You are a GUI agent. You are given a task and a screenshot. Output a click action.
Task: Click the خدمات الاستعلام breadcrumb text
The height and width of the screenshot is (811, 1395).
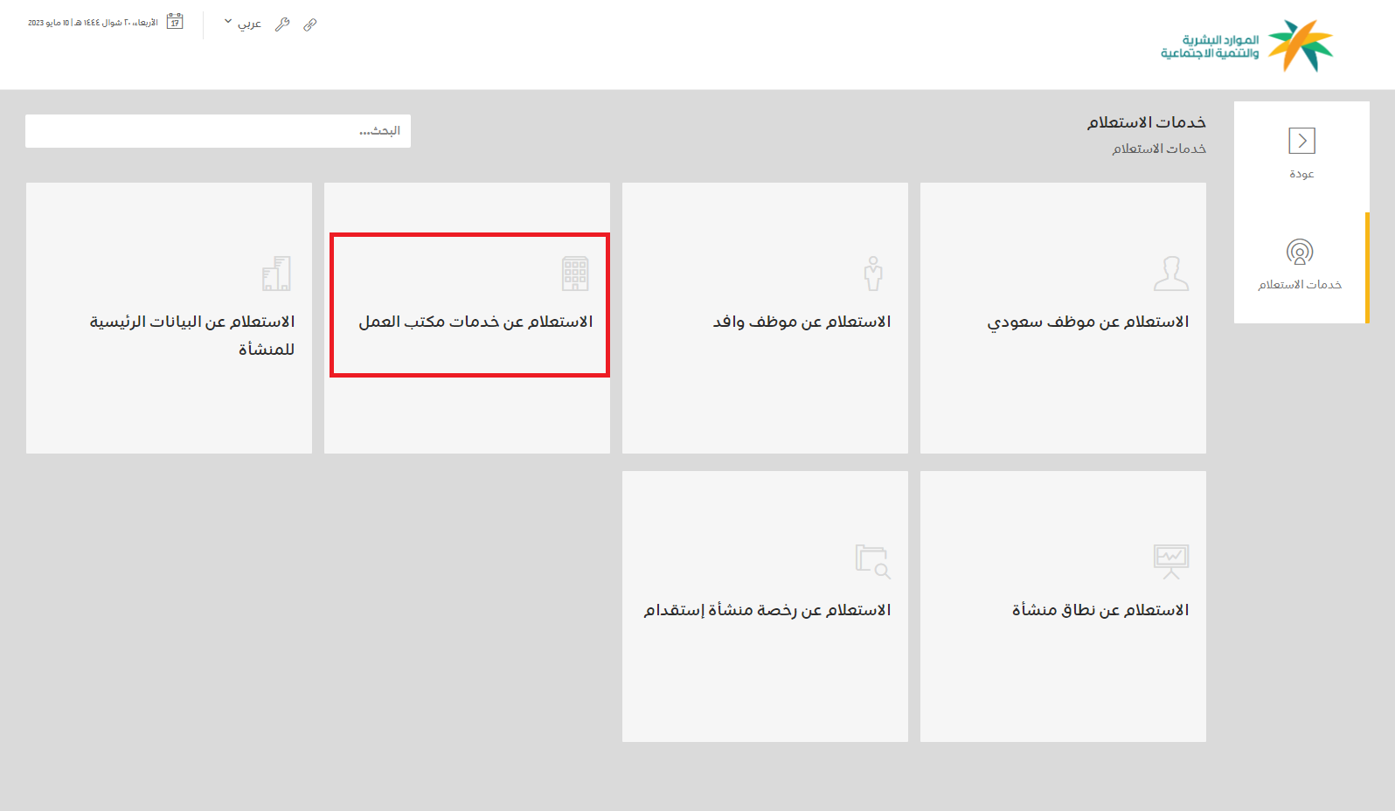tap(1159, 149)
